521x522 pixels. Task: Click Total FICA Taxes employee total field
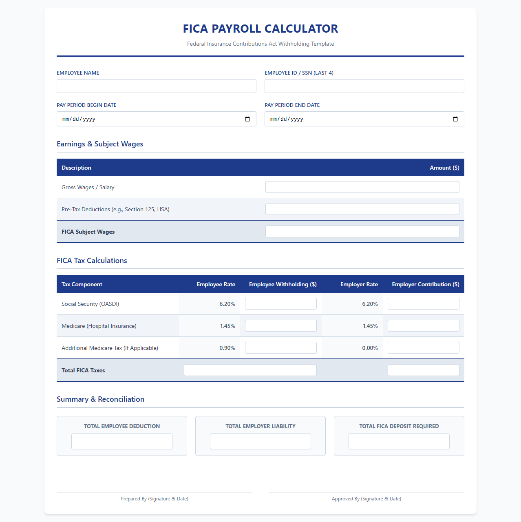tap(250, 370)
